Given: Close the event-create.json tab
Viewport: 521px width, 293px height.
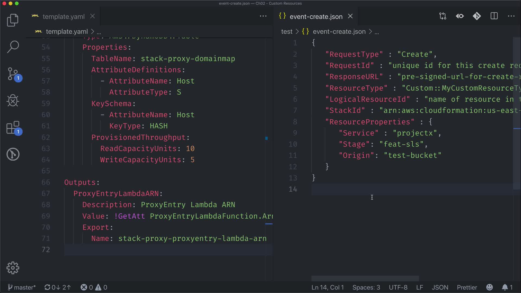Looking at the screenshot, I should pos(350,16).
